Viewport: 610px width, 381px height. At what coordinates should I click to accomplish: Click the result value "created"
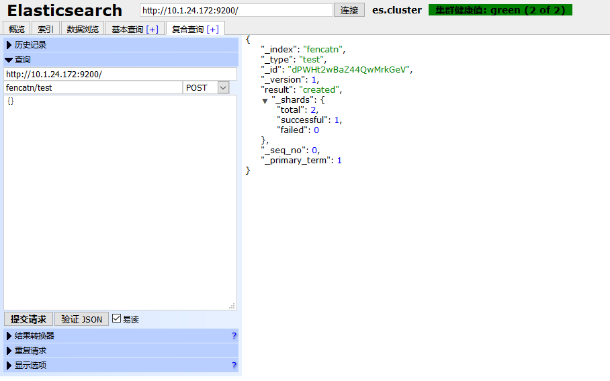(319, 90)
